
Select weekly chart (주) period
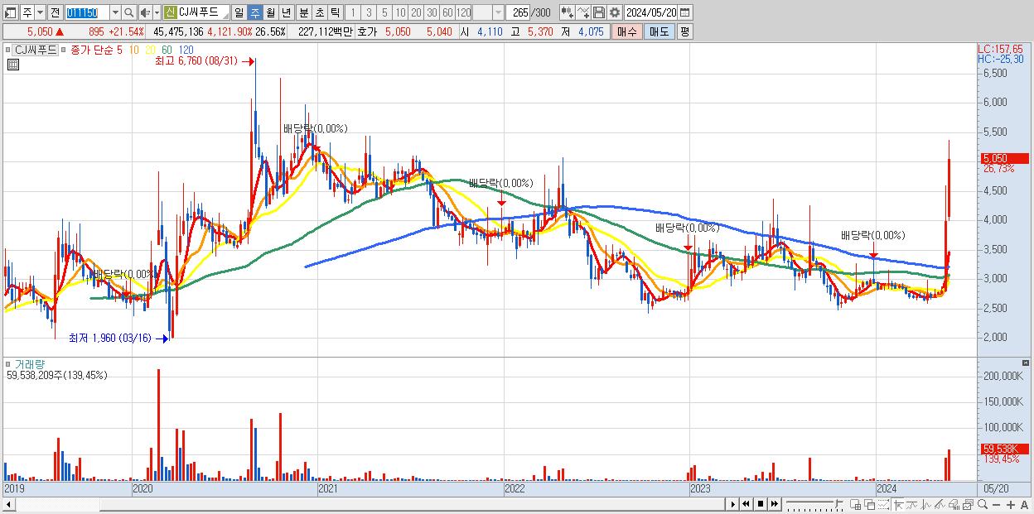point(254,12)
